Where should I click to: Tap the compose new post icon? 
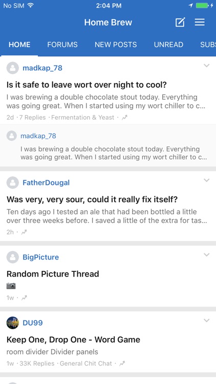click(x=180, y=23)
